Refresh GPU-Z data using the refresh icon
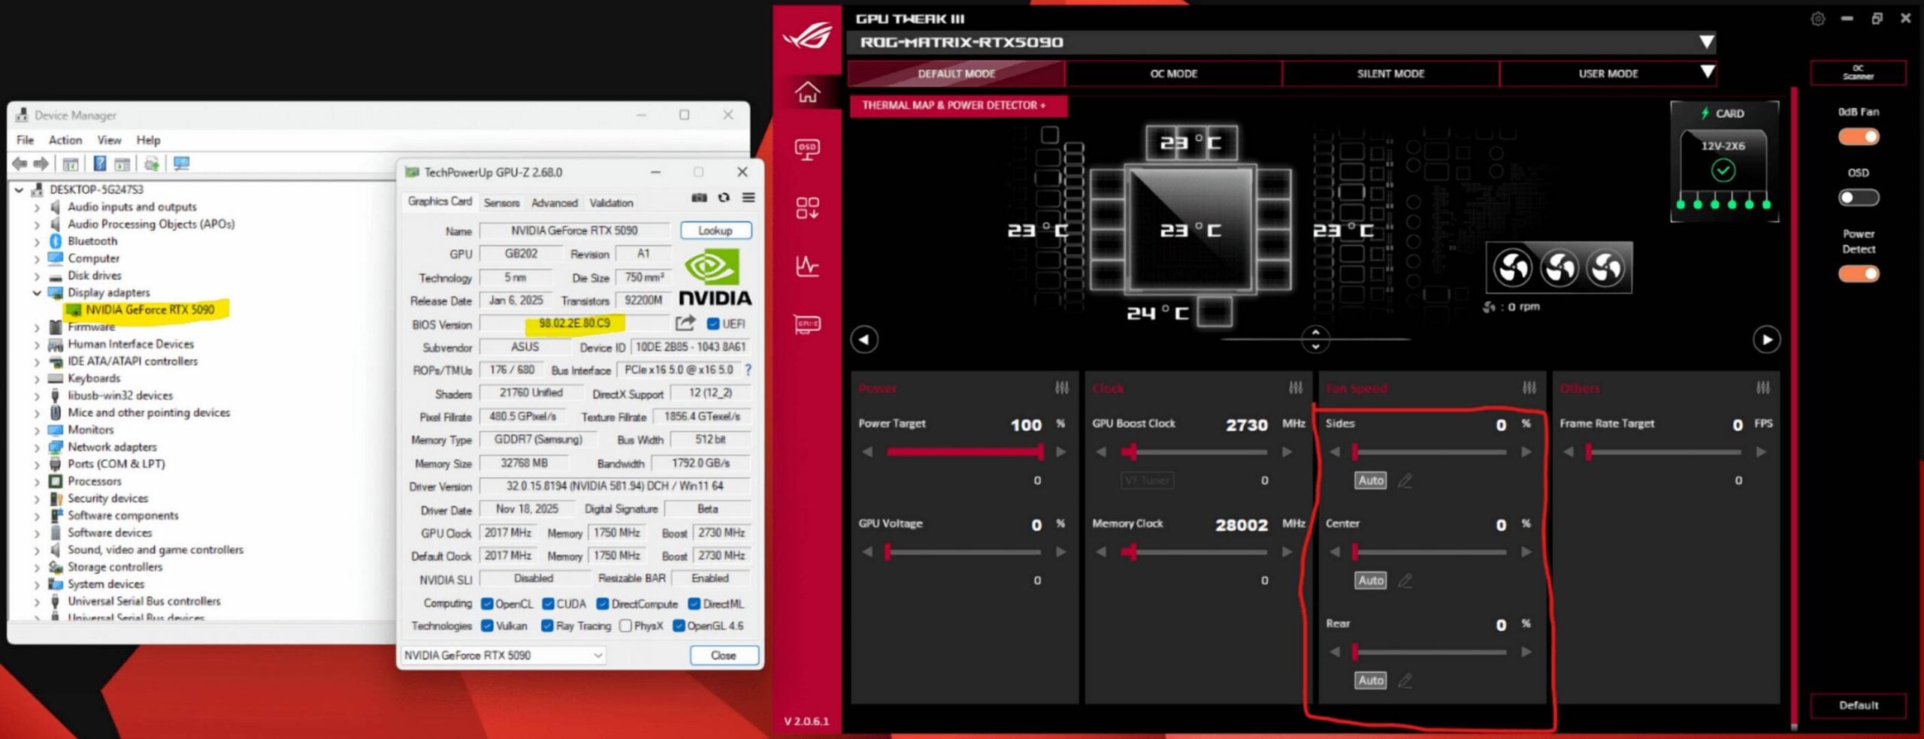Viewport: 1924px width, 739px height. tap(724, 198)
